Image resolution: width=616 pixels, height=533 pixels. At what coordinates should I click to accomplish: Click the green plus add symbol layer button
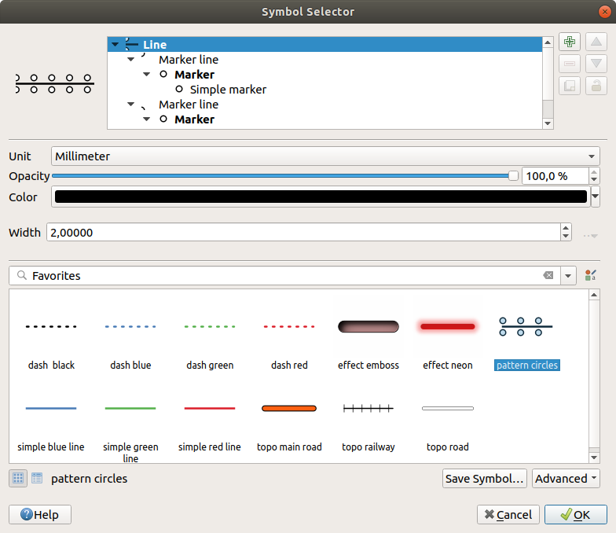(570, 42)
